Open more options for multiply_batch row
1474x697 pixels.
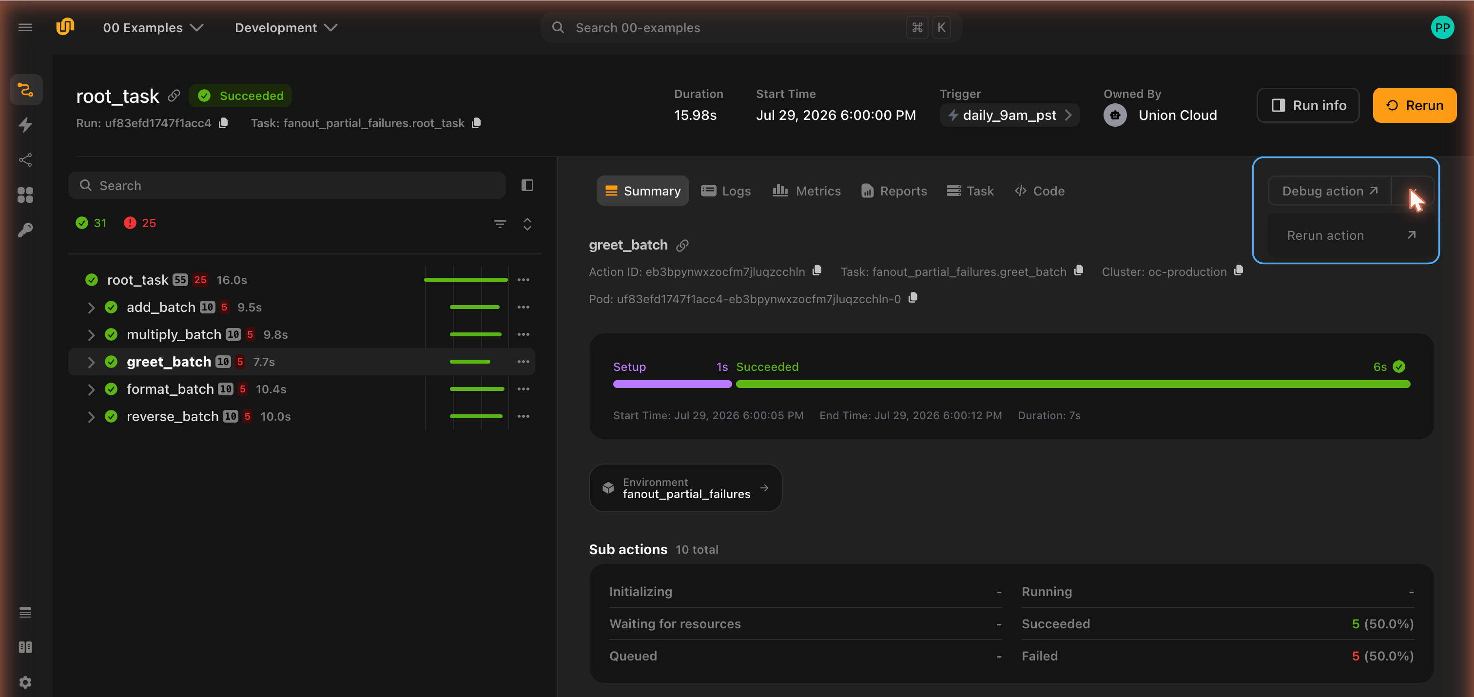point(523,334)
